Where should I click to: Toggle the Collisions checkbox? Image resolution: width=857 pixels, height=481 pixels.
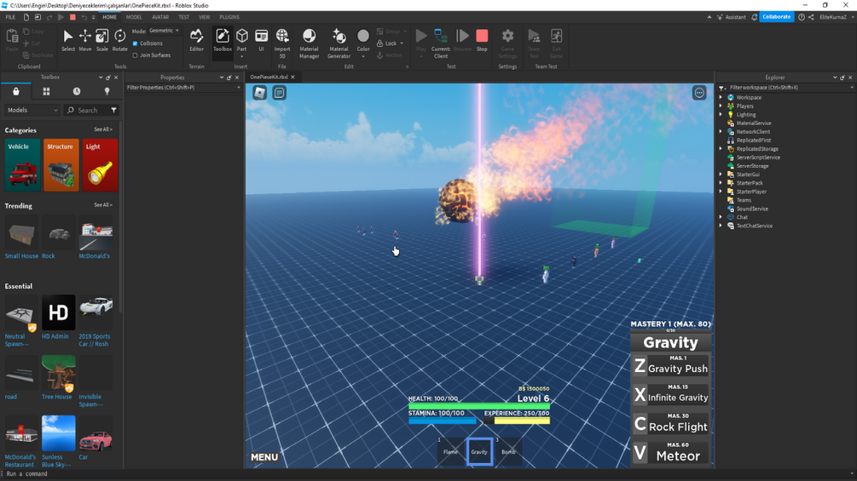[135, 43]
